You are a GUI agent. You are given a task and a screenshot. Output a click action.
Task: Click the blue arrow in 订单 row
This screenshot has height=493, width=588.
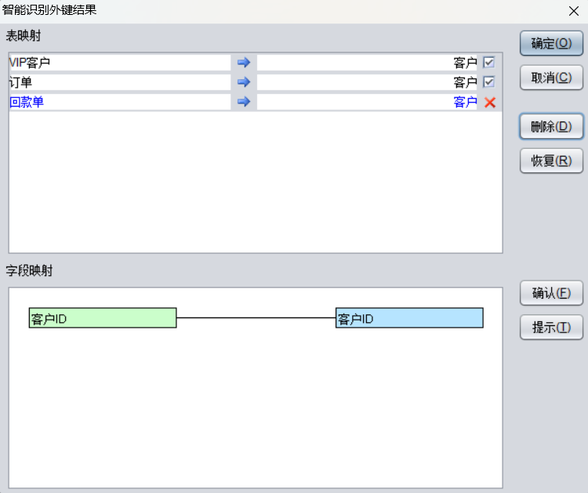[x=243, y=82]
